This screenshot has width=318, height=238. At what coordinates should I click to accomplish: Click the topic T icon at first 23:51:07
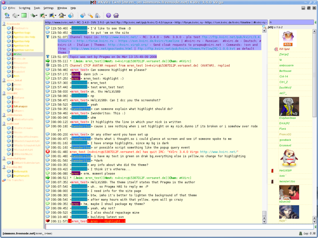[x=48, y=37]
